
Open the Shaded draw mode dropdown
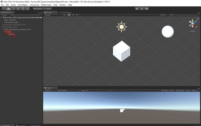tap(53, 15)
